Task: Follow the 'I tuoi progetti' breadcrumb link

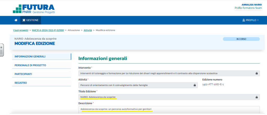Action: 21,30
